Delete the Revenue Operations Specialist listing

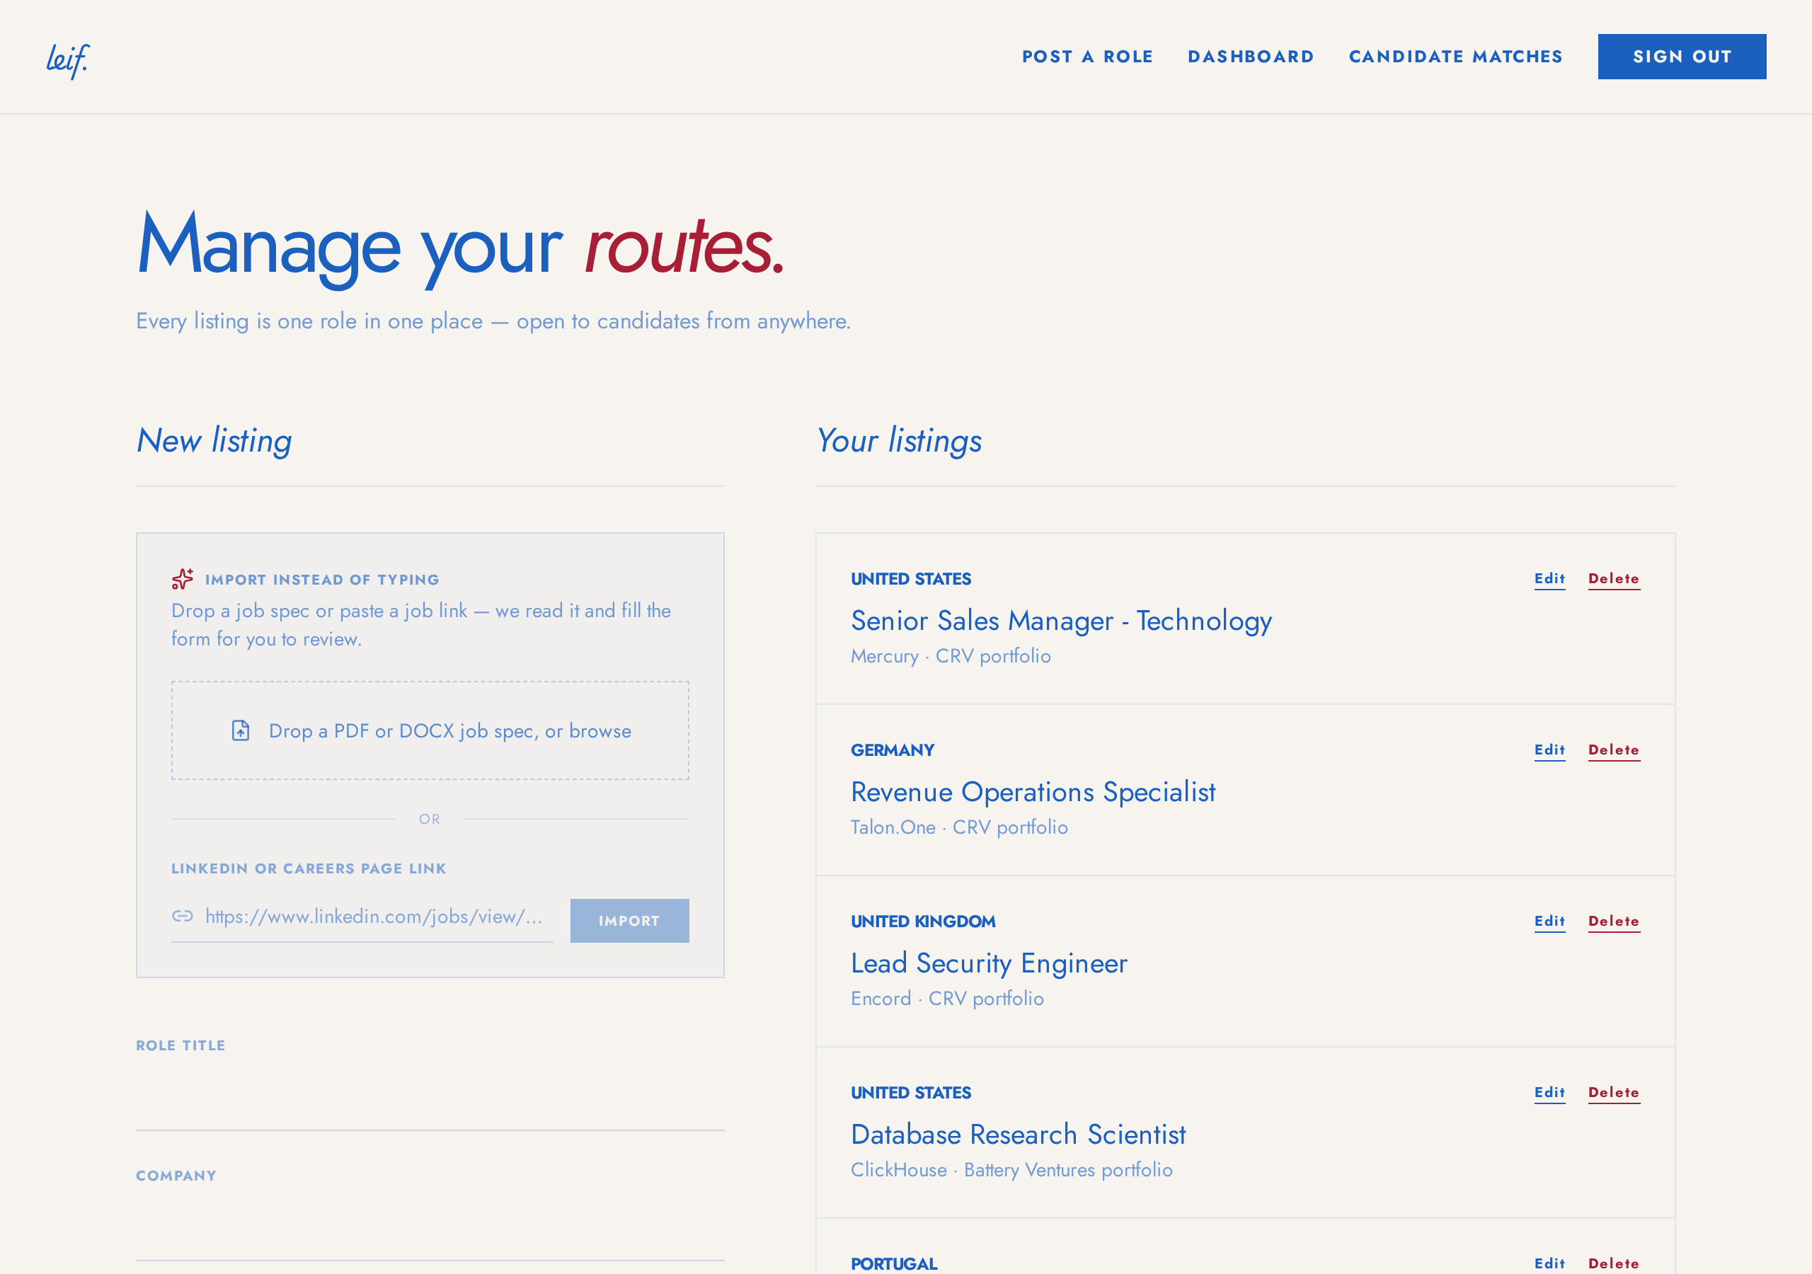1614,750
